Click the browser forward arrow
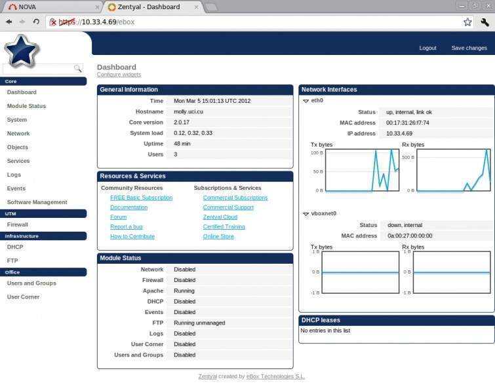Viewport: 495px width, 392px height. [22, 22]
